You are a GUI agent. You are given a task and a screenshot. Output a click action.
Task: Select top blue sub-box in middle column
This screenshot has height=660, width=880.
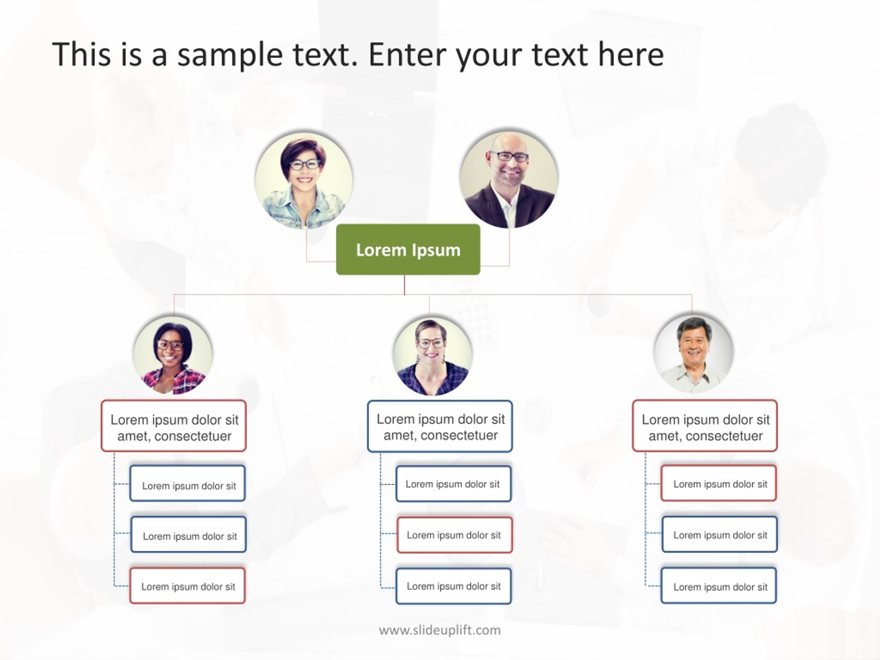click(453, 484)
